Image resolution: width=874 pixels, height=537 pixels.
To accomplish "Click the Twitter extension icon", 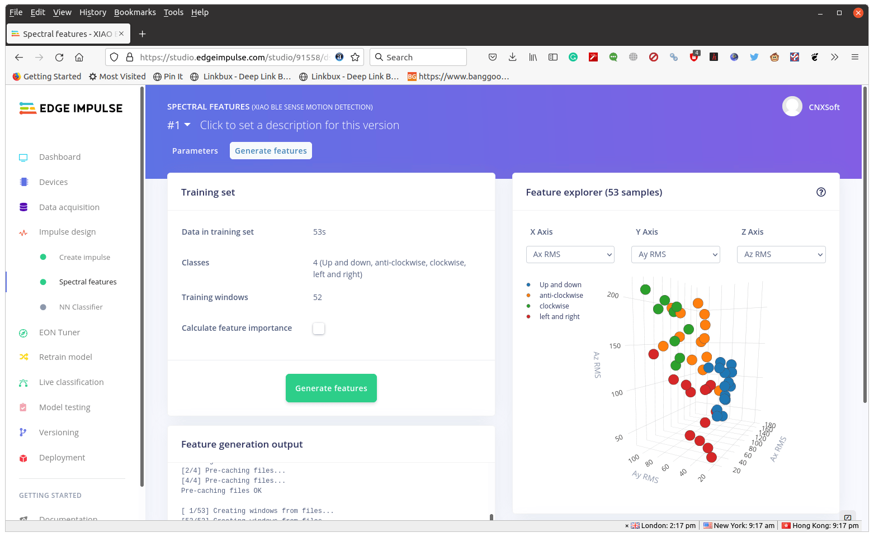I will point(754,57).
